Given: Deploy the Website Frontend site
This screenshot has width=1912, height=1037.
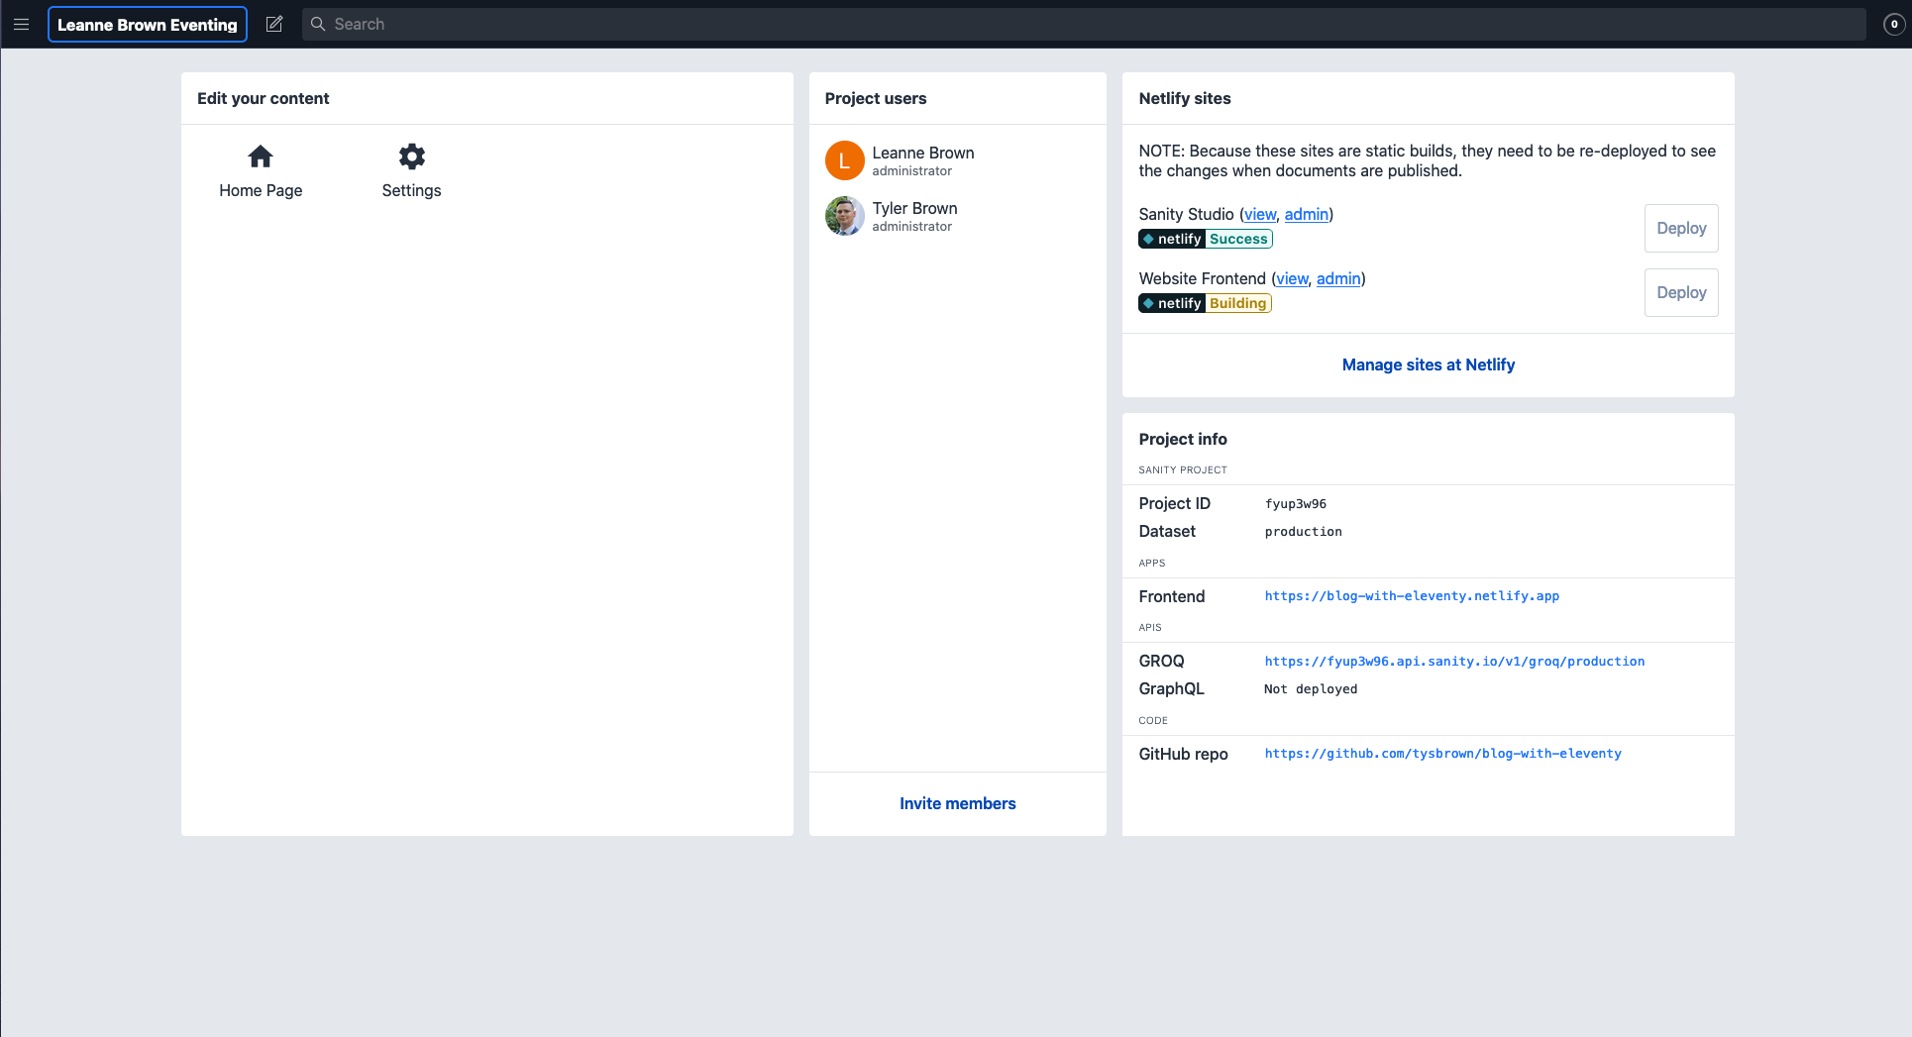Looking at the screenshot, I should [1681, 292].
